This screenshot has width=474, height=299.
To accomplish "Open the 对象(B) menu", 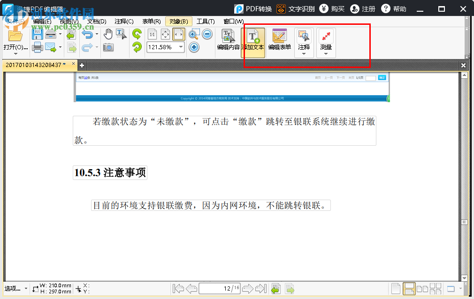I will tap(178, 21).
